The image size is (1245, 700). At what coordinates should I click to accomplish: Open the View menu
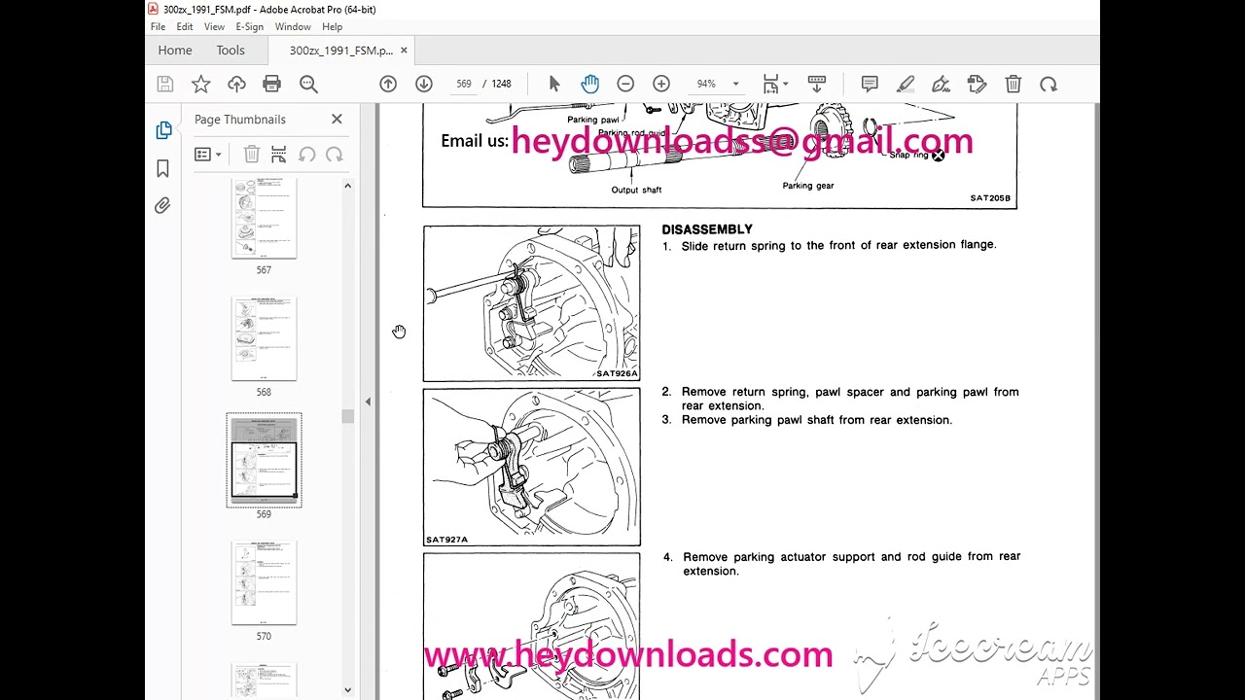point(215,27)
